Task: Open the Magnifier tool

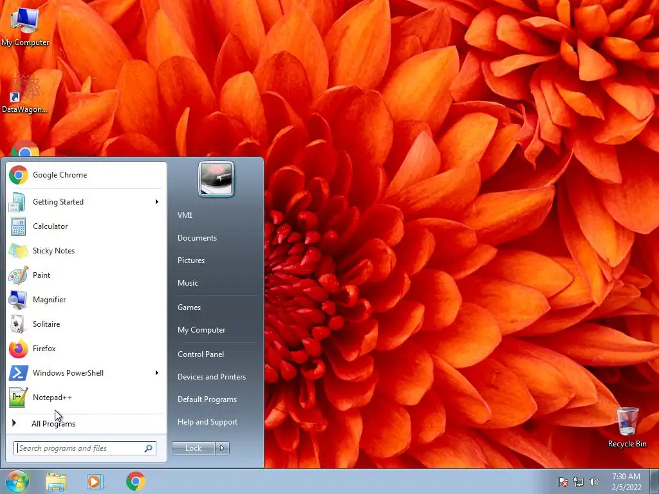Action: (x=86, y=300)
